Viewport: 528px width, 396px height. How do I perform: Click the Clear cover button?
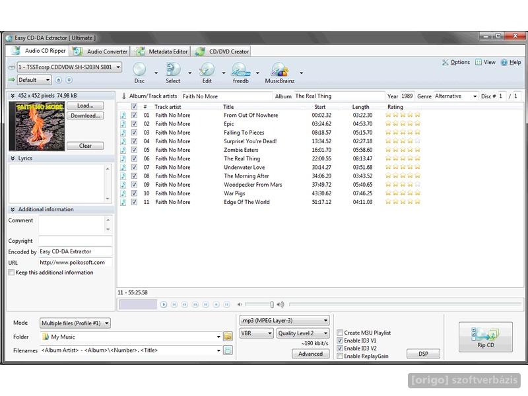85,146
